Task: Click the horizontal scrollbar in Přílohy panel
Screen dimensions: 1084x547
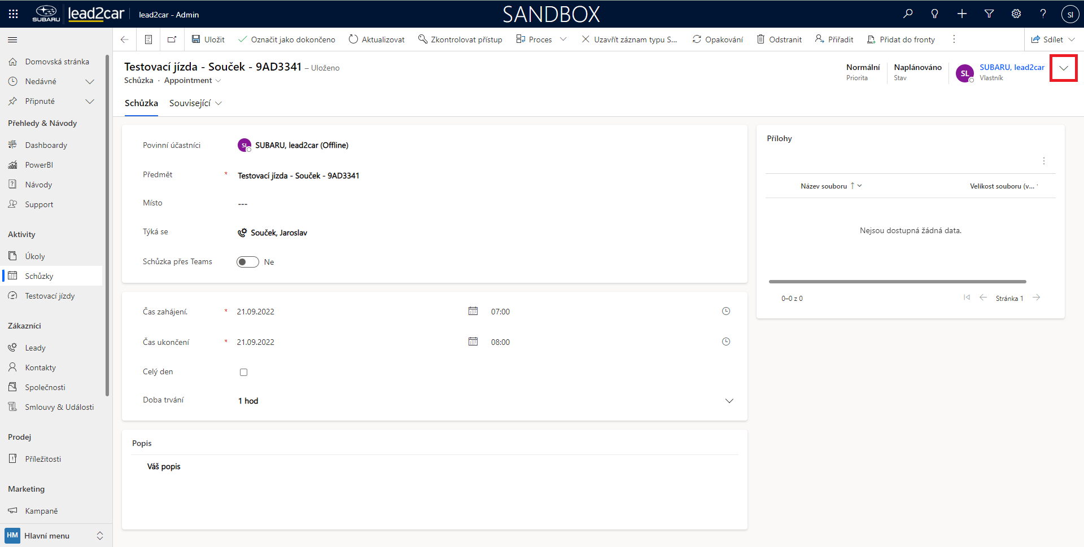Action: (x=897, y=281)
